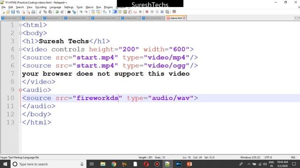Zoom in with the toolbar magnifier icon
The width and height of the screenshot is (300, 168).
tap(81, 12)
